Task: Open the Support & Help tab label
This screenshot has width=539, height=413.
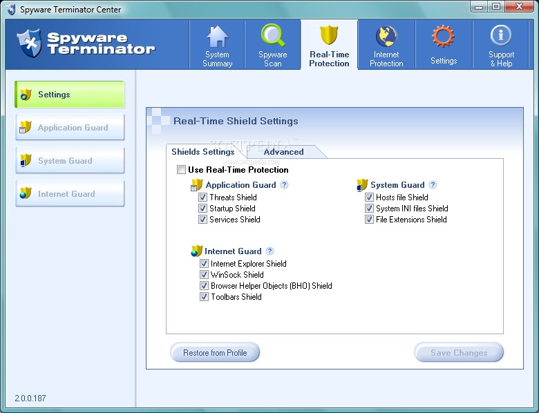Action: pos(501,59)
